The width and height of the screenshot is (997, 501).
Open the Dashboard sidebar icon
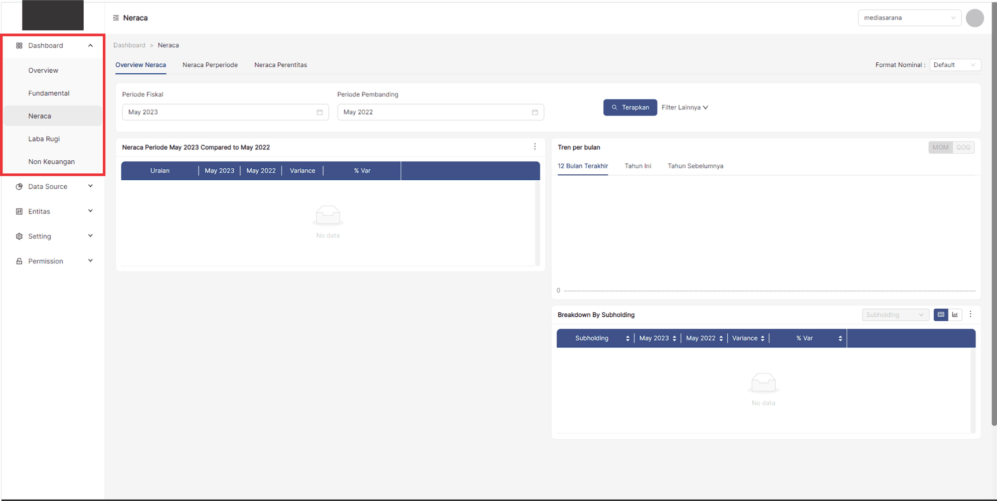coord(19,45)
